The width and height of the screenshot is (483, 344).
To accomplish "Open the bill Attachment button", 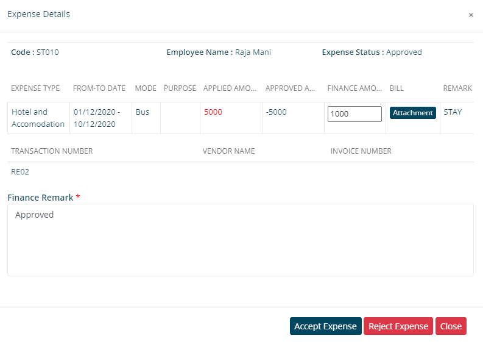I will click(x=413, y=113).
